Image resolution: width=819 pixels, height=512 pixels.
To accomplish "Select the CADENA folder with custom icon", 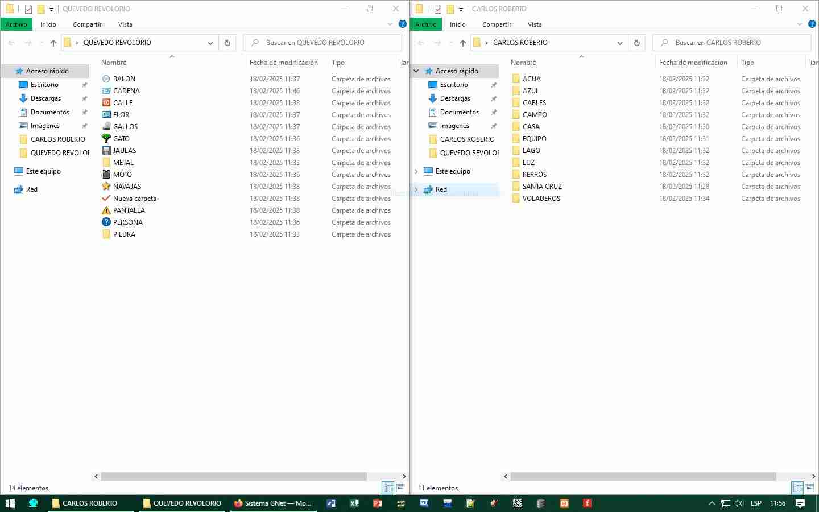I will pos(106,91).
